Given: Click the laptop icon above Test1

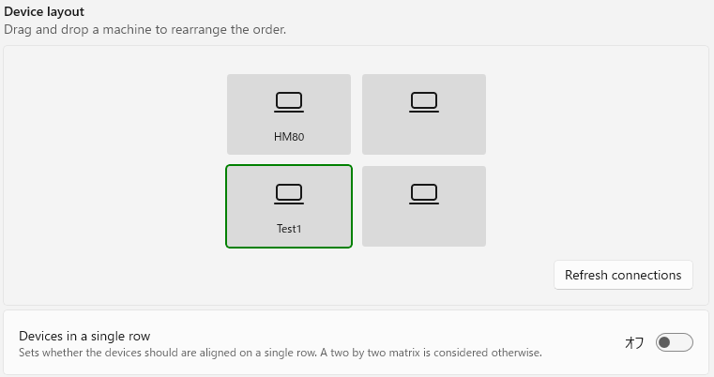Looking at the screenshot, I should [x=289, y=194].
